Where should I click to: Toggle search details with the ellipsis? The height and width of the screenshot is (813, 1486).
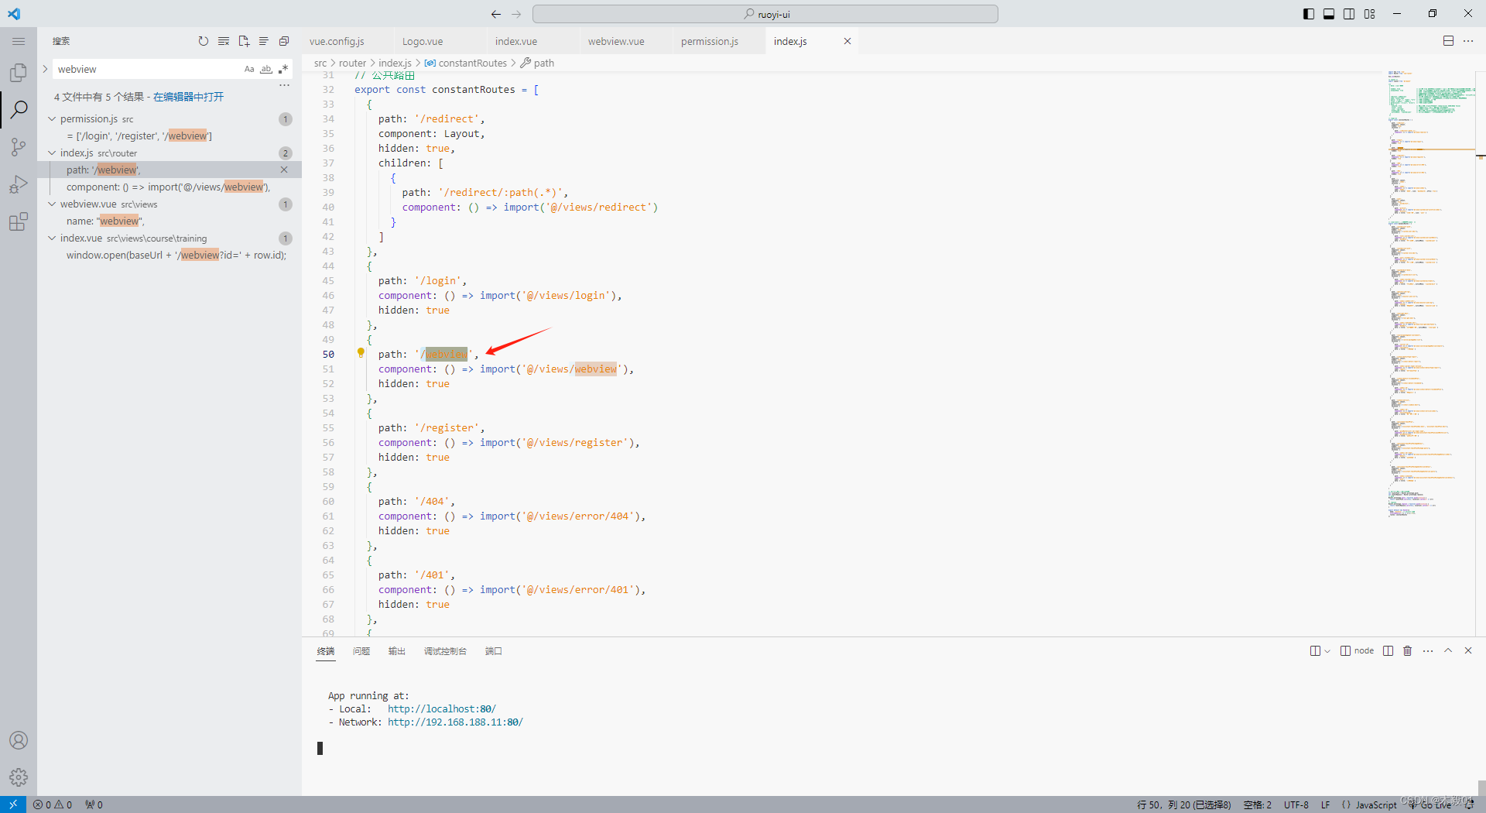pyautogui.click(x=284, y=85)
